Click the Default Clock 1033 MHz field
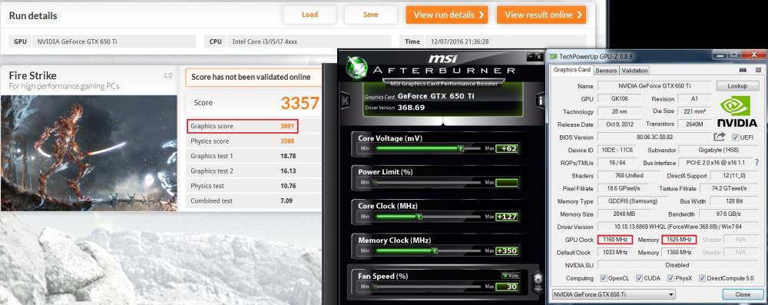Image resolution: width=768 pixels, height=305 pixels. point(615,253)
